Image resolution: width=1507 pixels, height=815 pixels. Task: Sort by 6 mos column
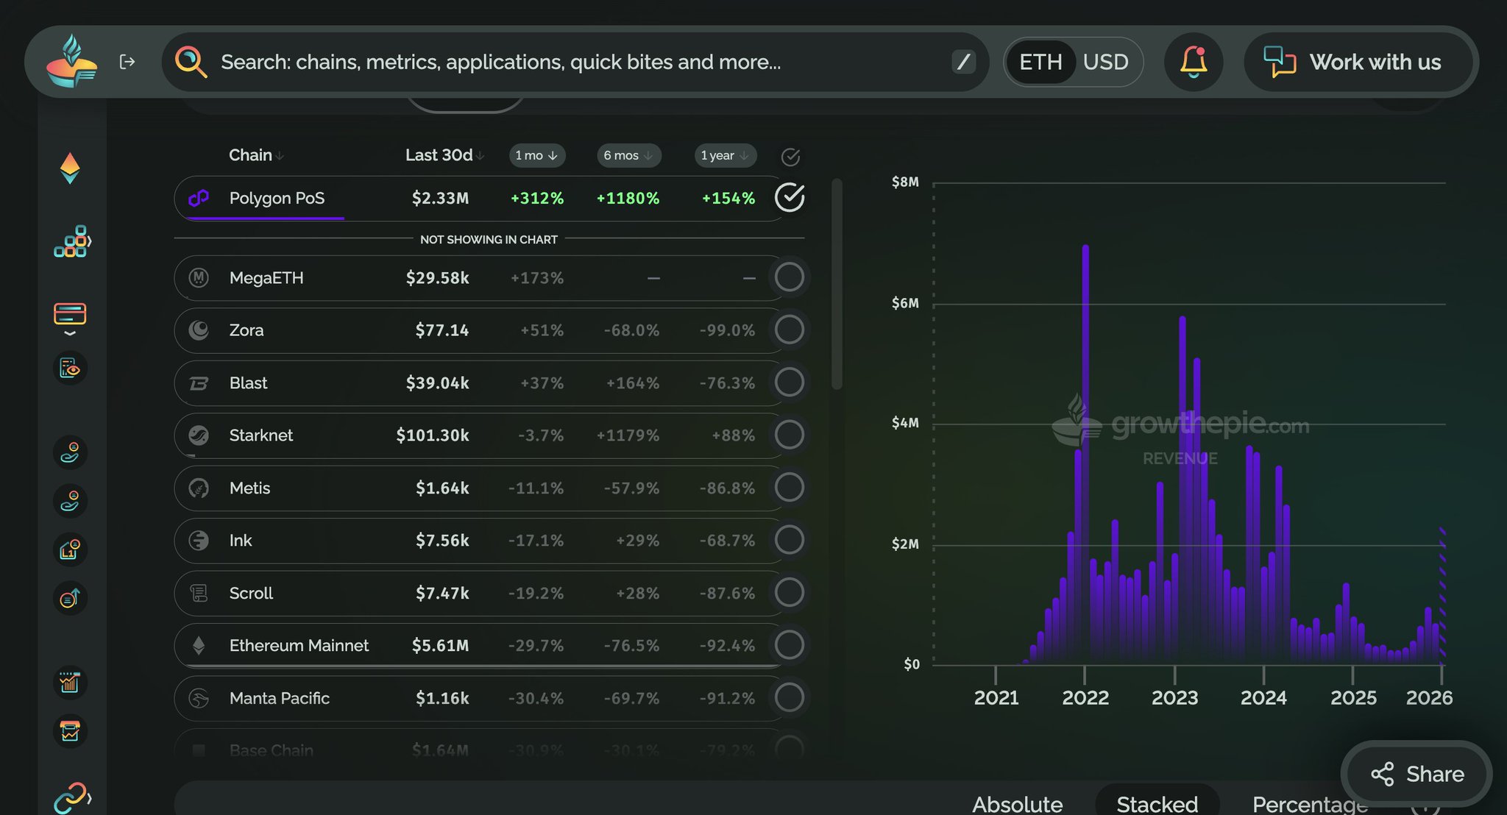[x=628, y=155]
